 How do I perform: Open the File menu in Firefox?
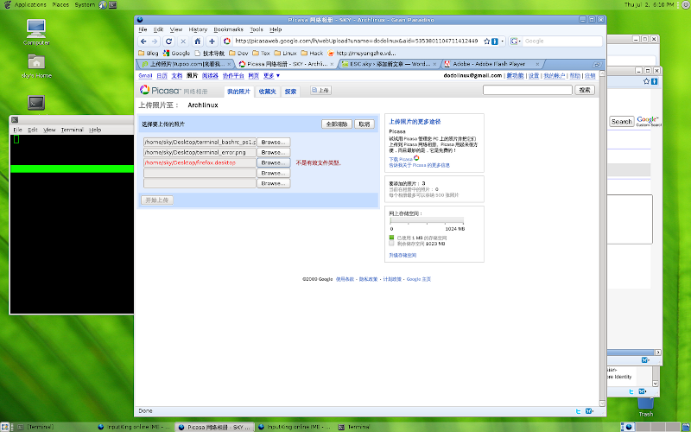coord(143,29)
